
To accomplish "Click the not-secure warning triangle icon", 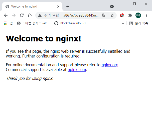I will pyautogui.click(x=40, y=15).
